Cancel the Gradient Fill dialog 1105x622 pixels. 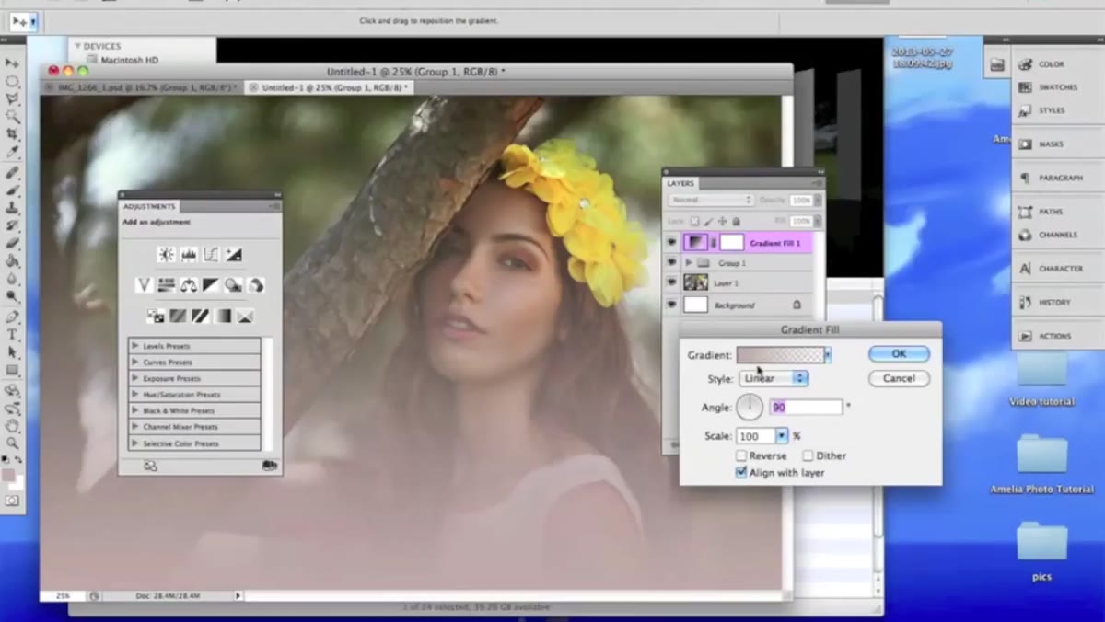[899, 378]
